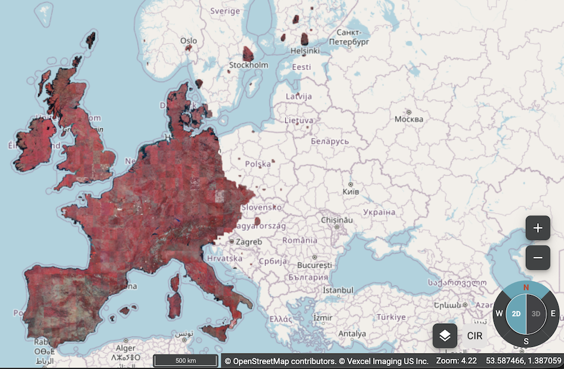This screenshot has width=564, height=369.
Task: Click the Slovensko country label
Action: coord(261,207)
